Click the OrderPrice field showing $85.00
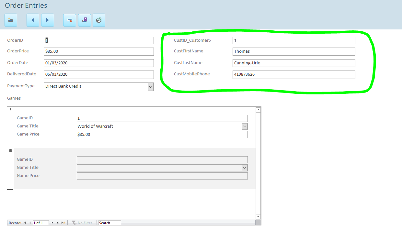The height and width of the screenshot is (240, 402). (x=99, y=51)
